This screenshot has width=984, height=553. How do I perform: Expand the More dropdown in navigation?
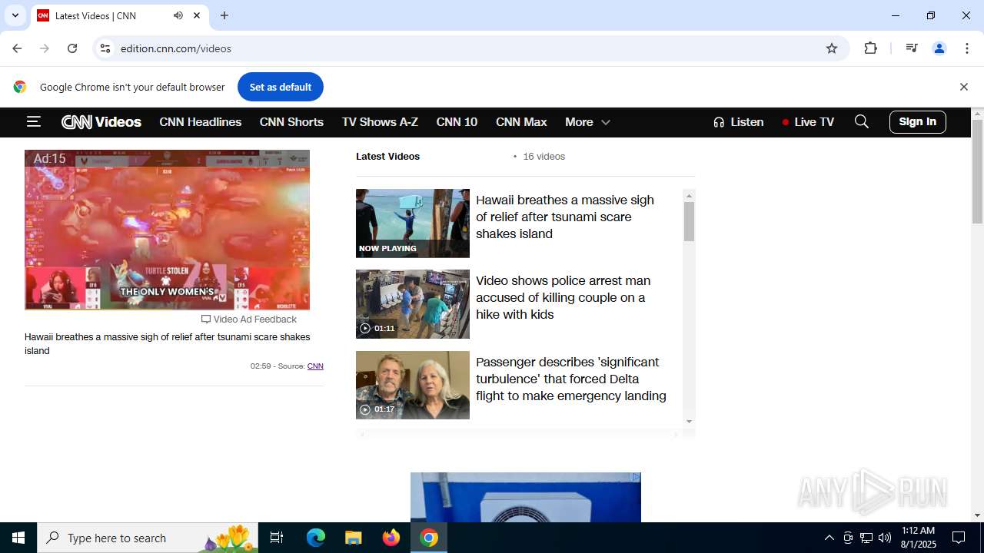click(x=587, y=121)
